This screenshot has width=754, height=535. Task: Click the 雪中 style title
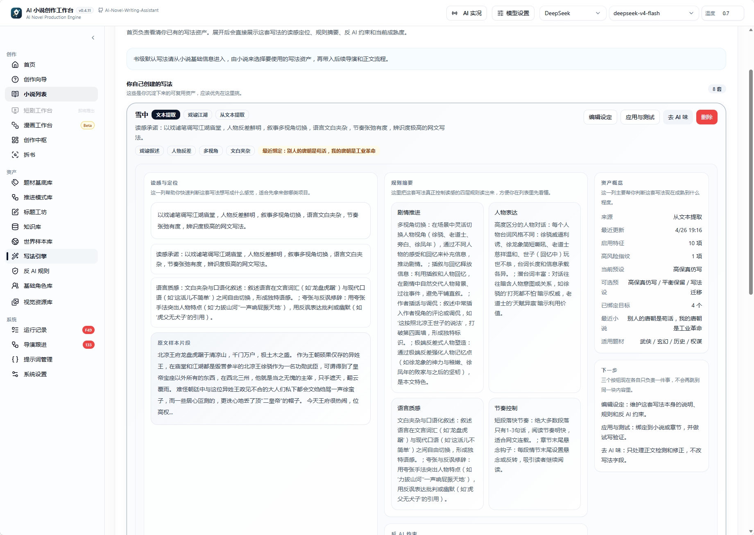[x=142, y=115]
